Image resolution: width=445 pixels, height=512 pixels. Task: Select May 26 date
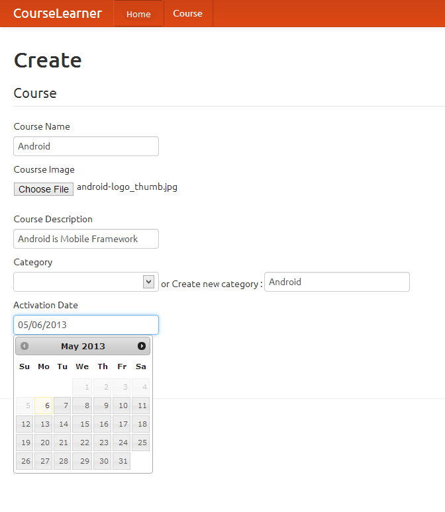(25, 461)
